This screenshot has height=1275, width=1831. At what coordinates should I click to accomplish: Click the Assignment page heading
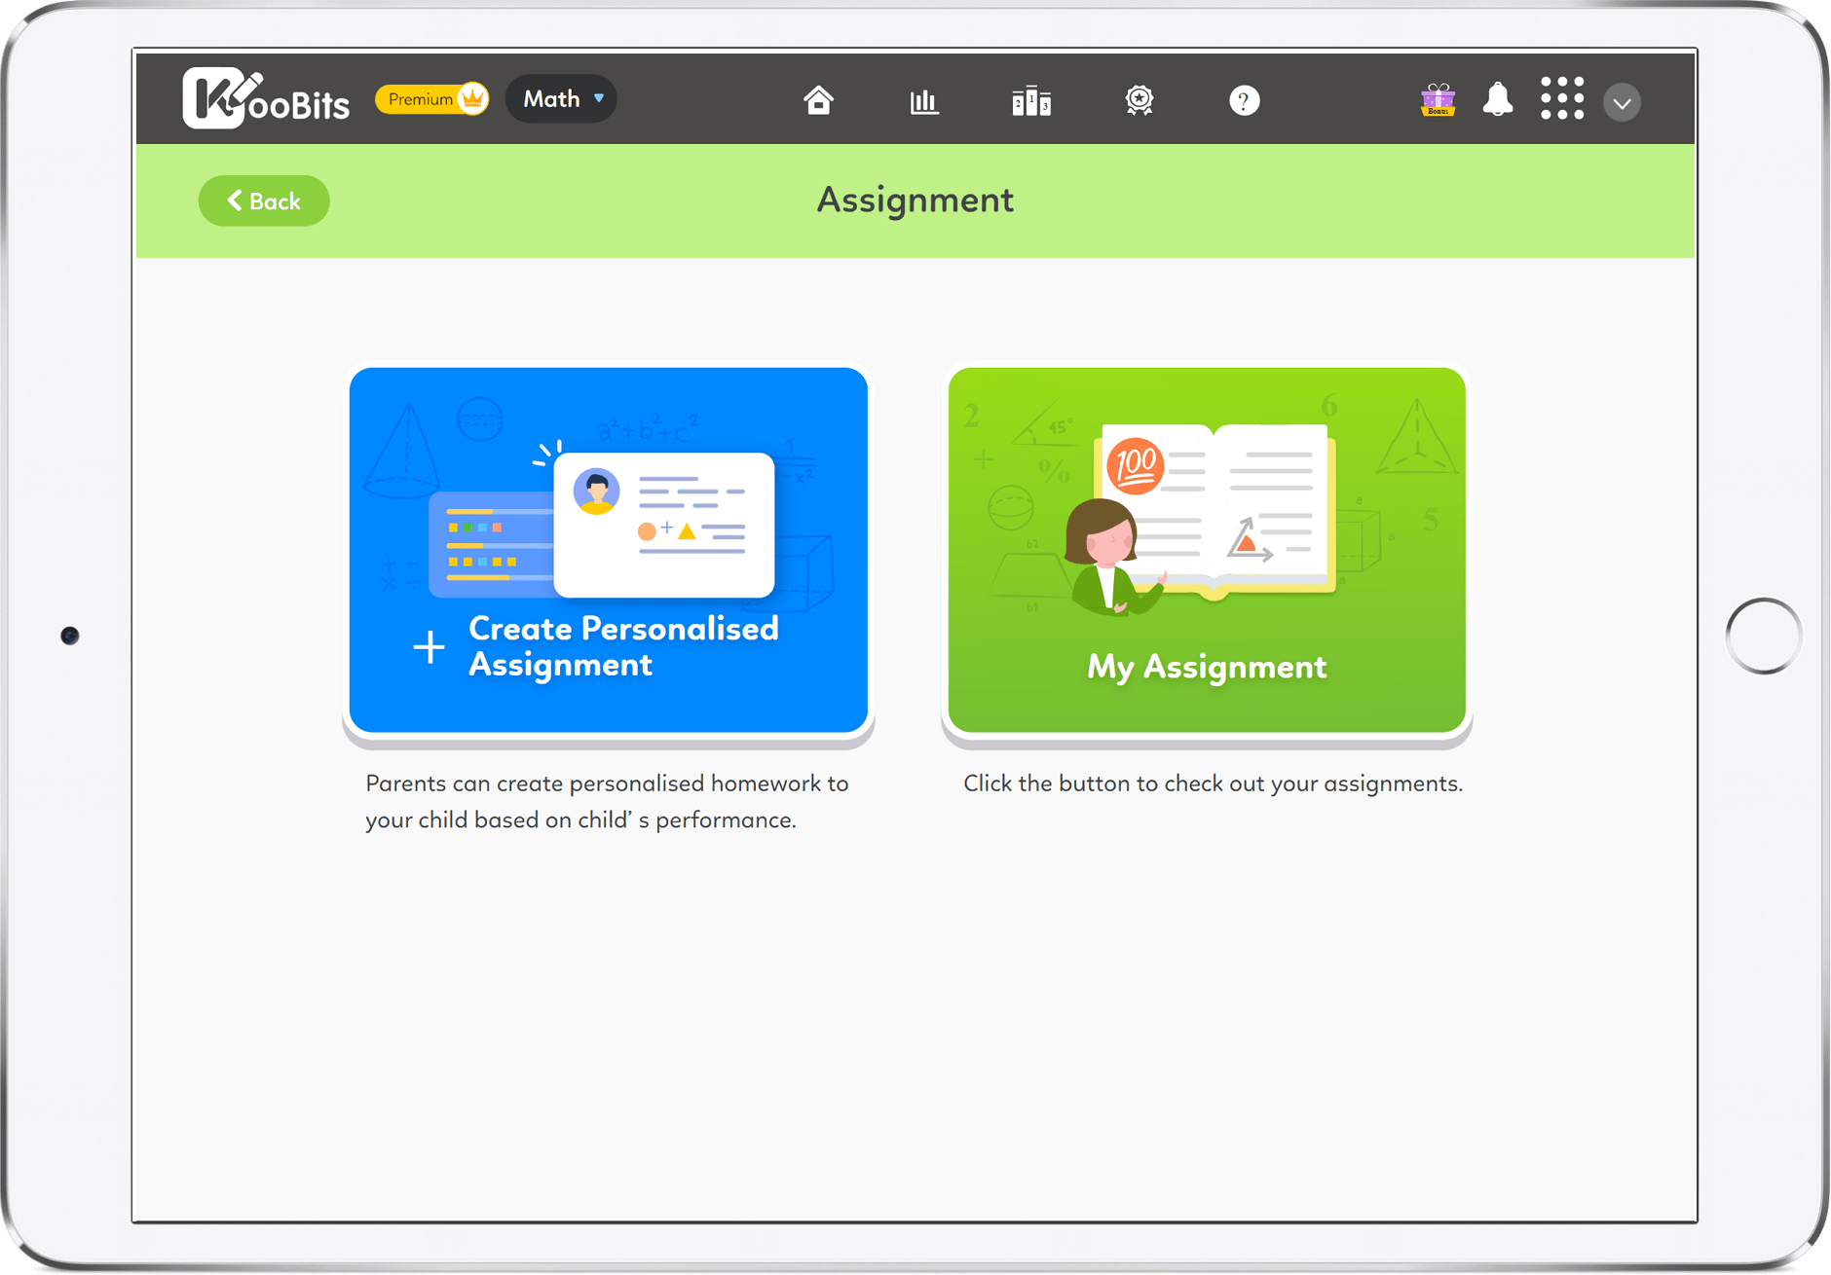point(914,200)
